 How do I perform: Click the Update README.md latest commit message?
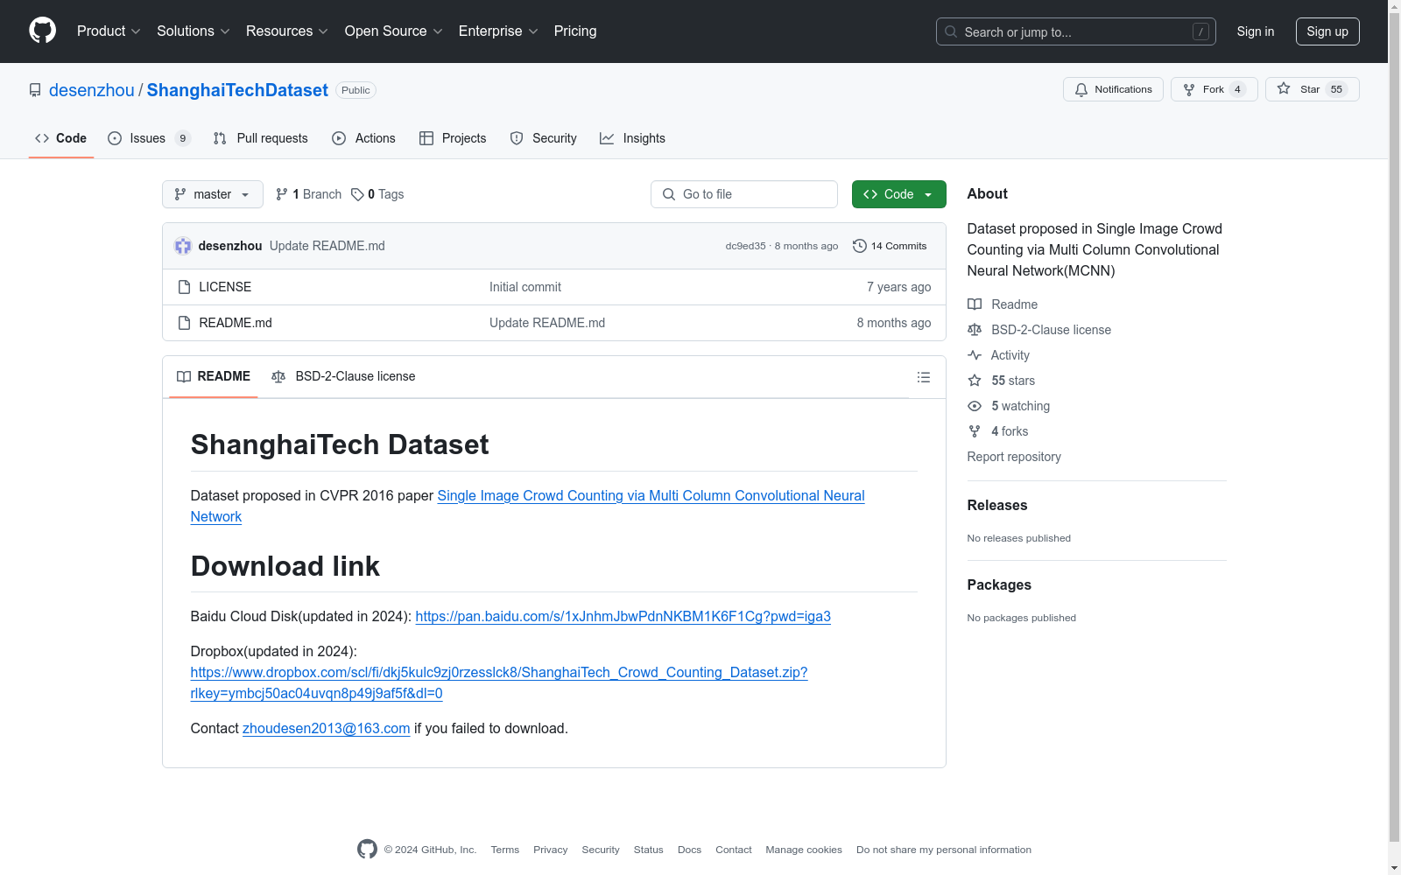[x=327, y=246]
